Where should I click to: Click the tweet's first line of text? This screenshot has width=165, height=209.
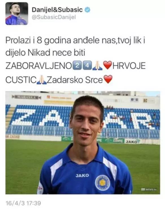coord(75,40)
